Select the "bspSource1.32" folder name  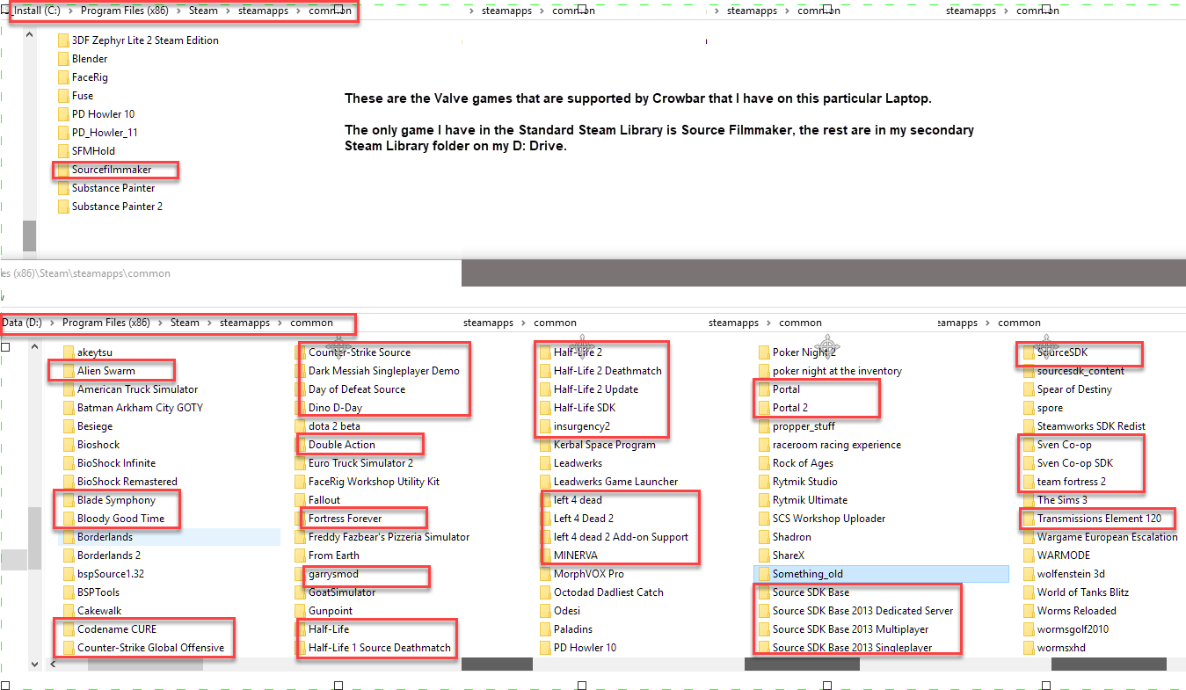tap(111, 574)
